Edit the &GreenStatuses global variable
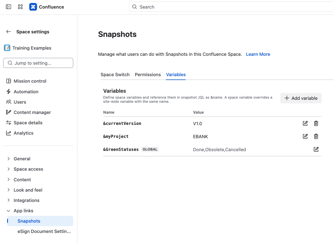This screenshot has height=243, width=333. tap(316, 149)
